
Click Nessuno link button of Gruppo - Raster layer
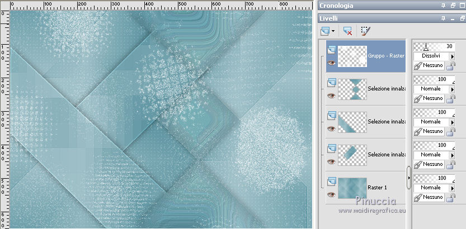click(430, 65)
